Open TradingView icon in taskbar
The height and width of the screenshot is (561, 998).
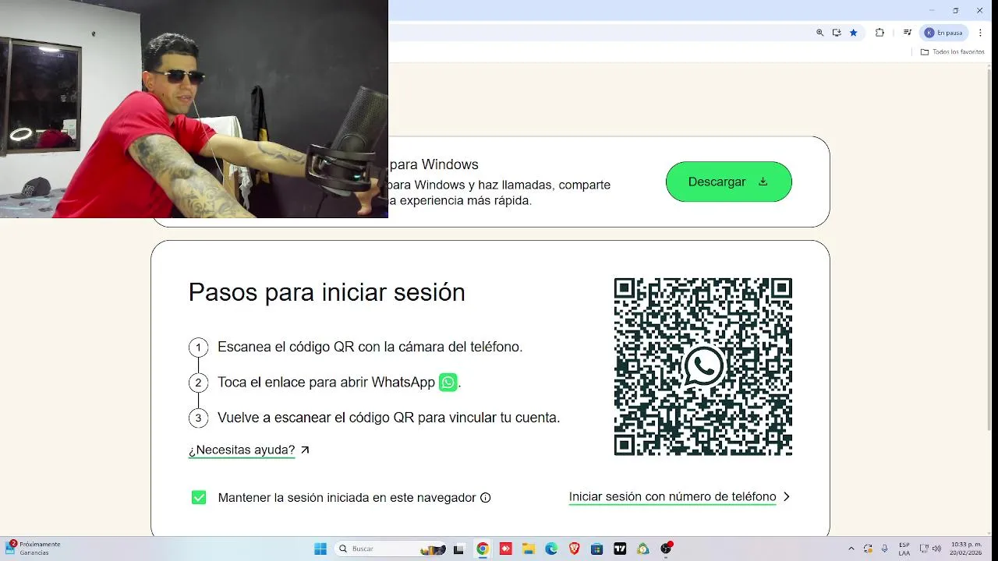(x=620, y=549)
